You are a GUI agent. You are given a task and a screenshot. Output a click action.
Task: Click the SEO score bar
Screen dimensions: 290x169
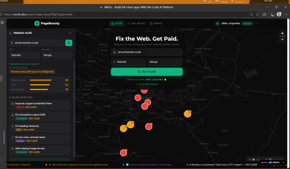(x=40, y=85)
